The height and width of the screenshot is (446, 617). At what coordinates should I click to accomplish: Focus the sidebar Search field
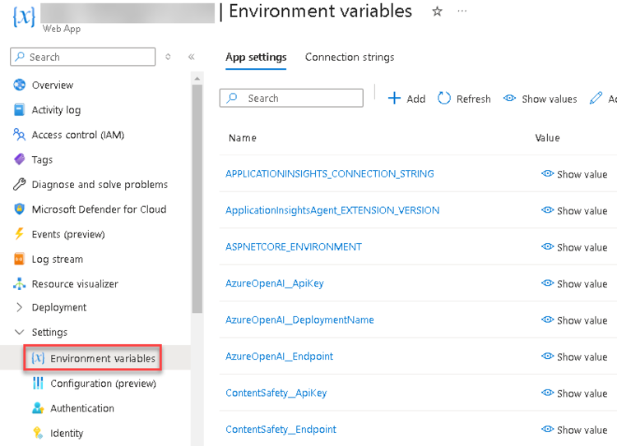pyautogui.click(x=82, y=57)
